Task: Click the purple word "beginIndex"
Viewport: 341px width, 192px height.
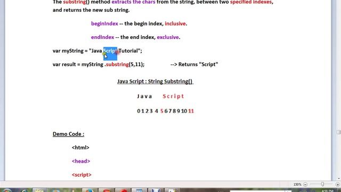Action: click(x=104, y=23)
